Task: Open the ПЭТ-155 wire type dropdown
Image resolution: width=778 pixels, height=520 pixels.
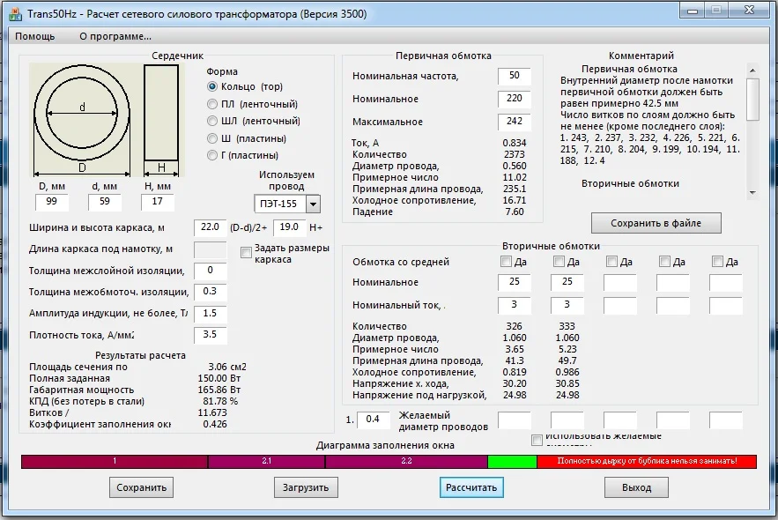Action: 313,204
